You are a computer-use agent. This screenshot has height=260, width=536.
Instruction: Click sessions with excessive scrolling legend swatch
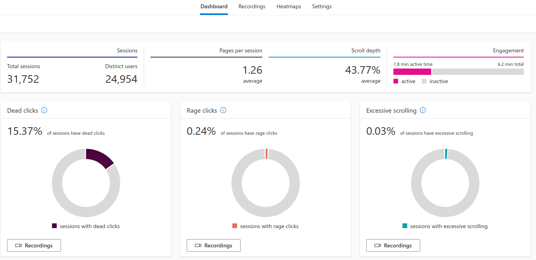[405, 226]
